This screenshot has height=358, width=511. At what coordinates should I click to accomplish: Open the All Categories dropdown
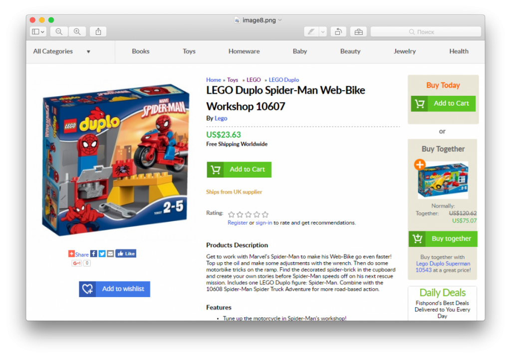61,51
